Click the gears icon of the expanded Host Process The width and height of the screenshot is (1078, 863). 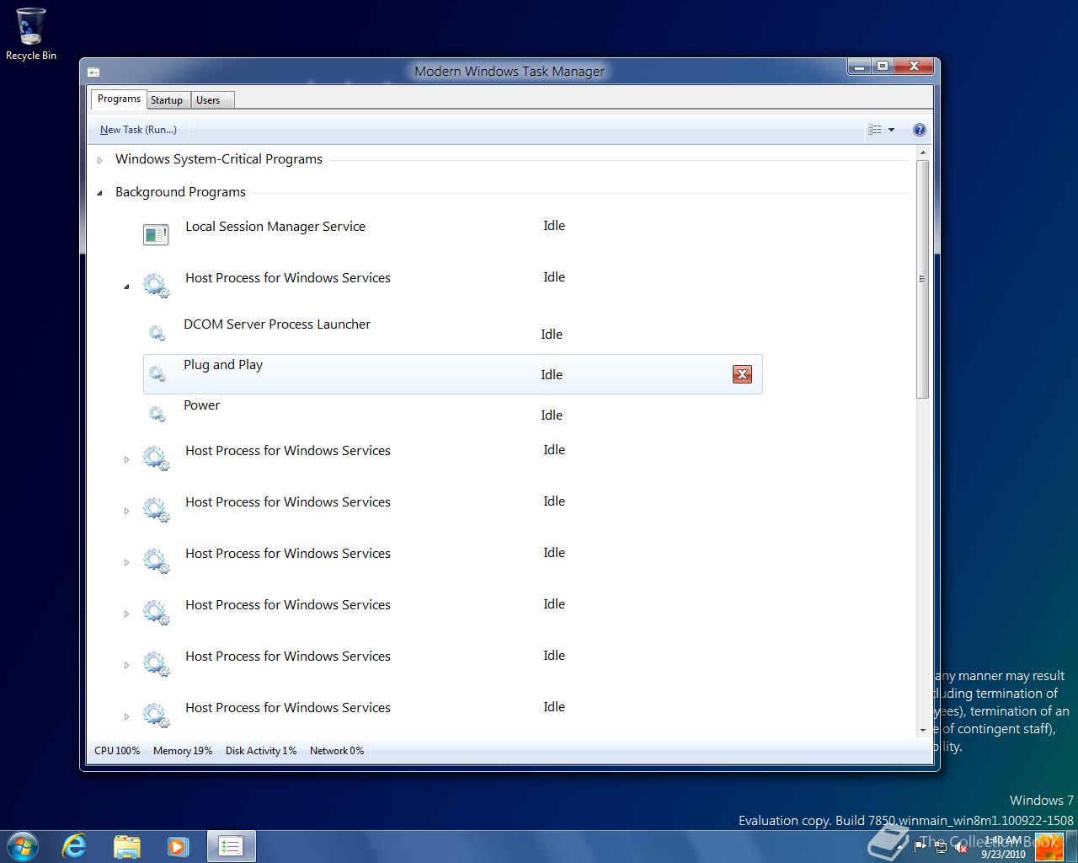click(x=157, y=286)
